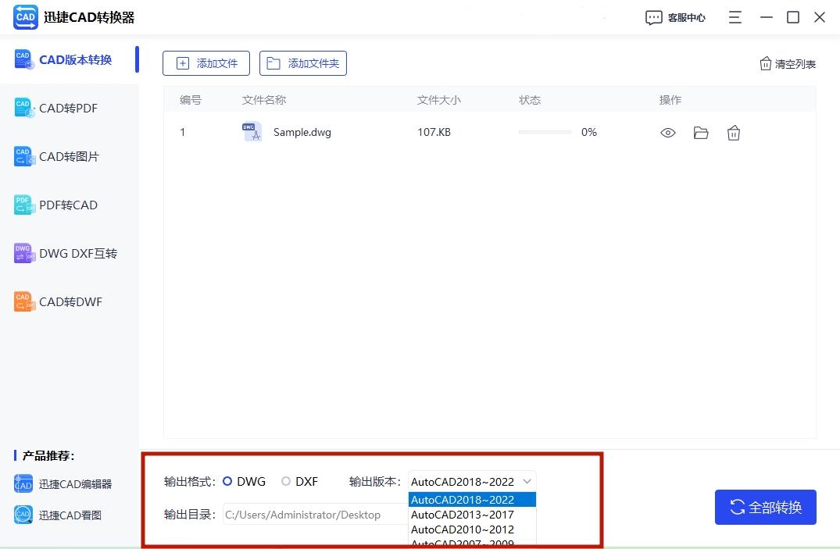Click the DWG DXF互转 sidebar icon

pos(24,253)
